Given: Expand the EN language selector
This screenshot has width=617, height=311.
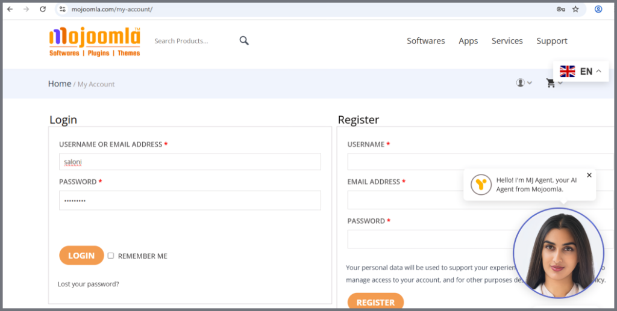Looking at the screenshot, I should pyautogui.click(x=581, y=72).
